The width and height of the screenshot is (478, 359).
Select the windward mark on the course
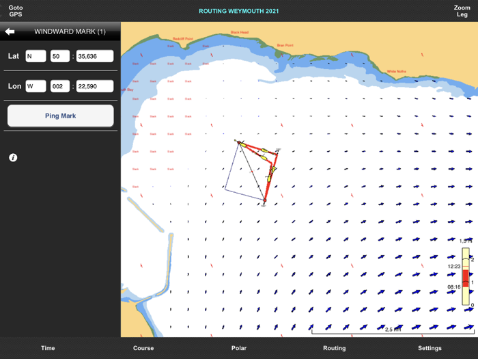pos(238,142)
